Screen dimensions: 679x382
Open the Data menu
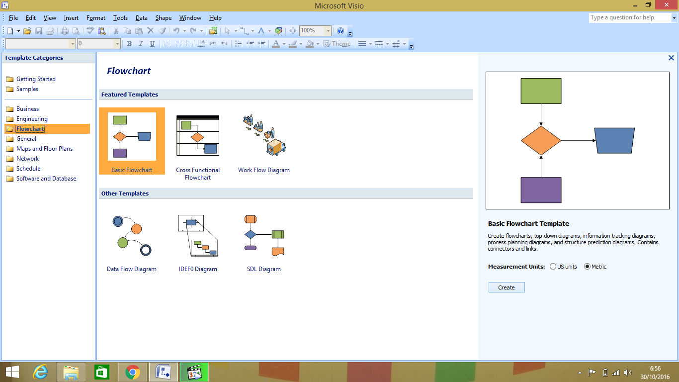pyautogui.click(x=142, y=18)
